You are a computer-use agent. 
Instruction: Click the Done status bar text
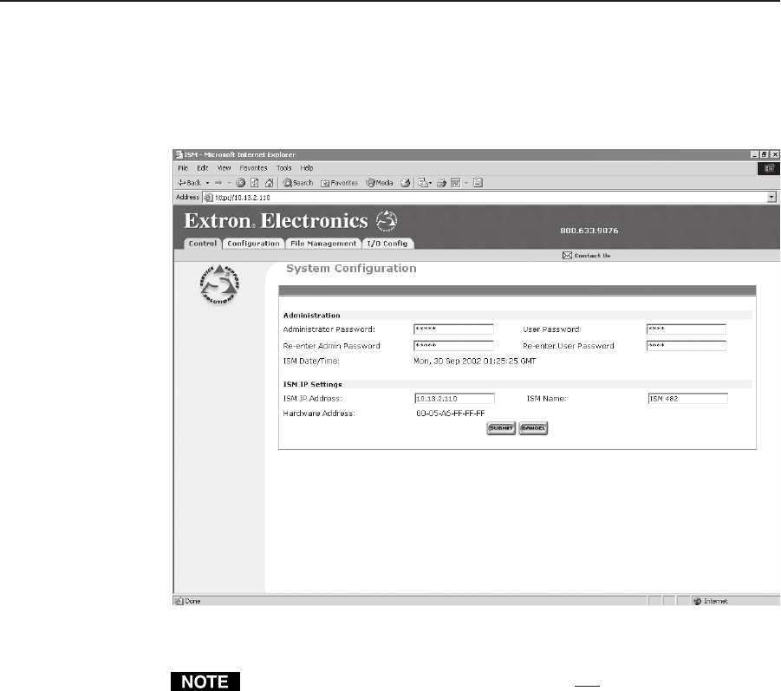(x=192, y=602)
